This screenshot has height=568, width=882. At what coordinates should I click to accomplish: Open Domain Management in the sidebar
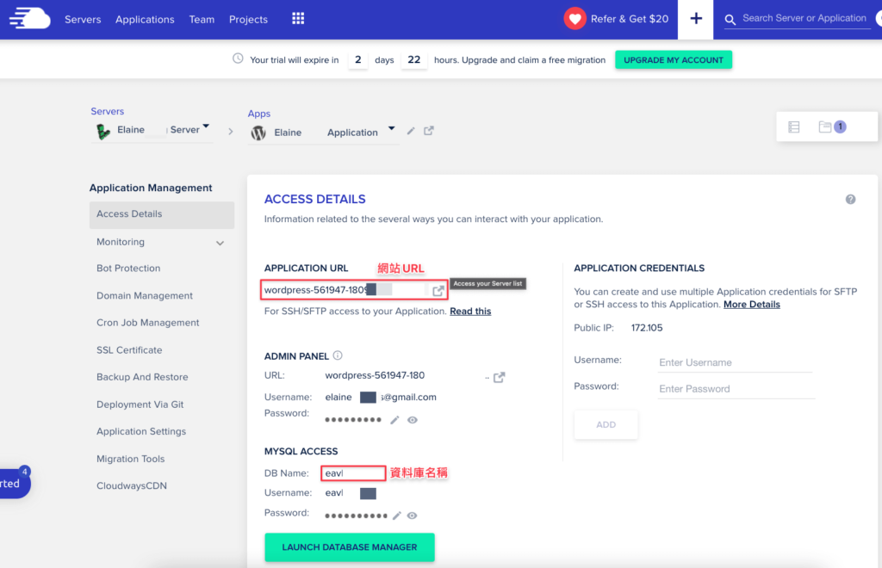(145, 295)
